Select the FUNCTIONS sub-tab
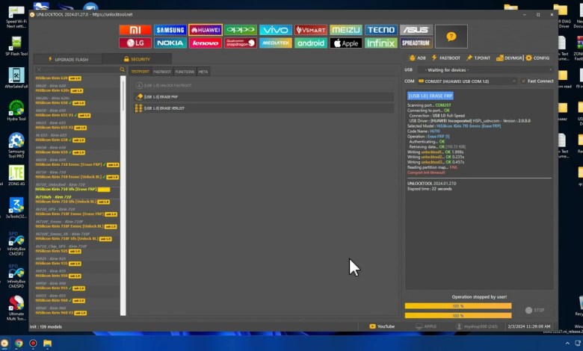 click(185, 72)
